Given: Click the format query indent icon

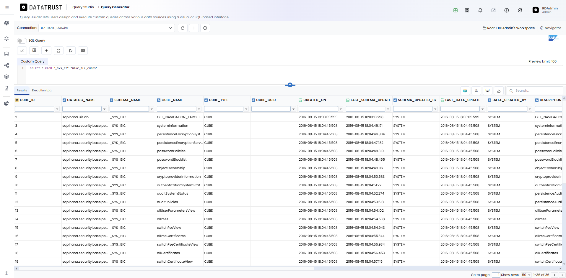Looking at the screenshot, I should pos(34,51).
